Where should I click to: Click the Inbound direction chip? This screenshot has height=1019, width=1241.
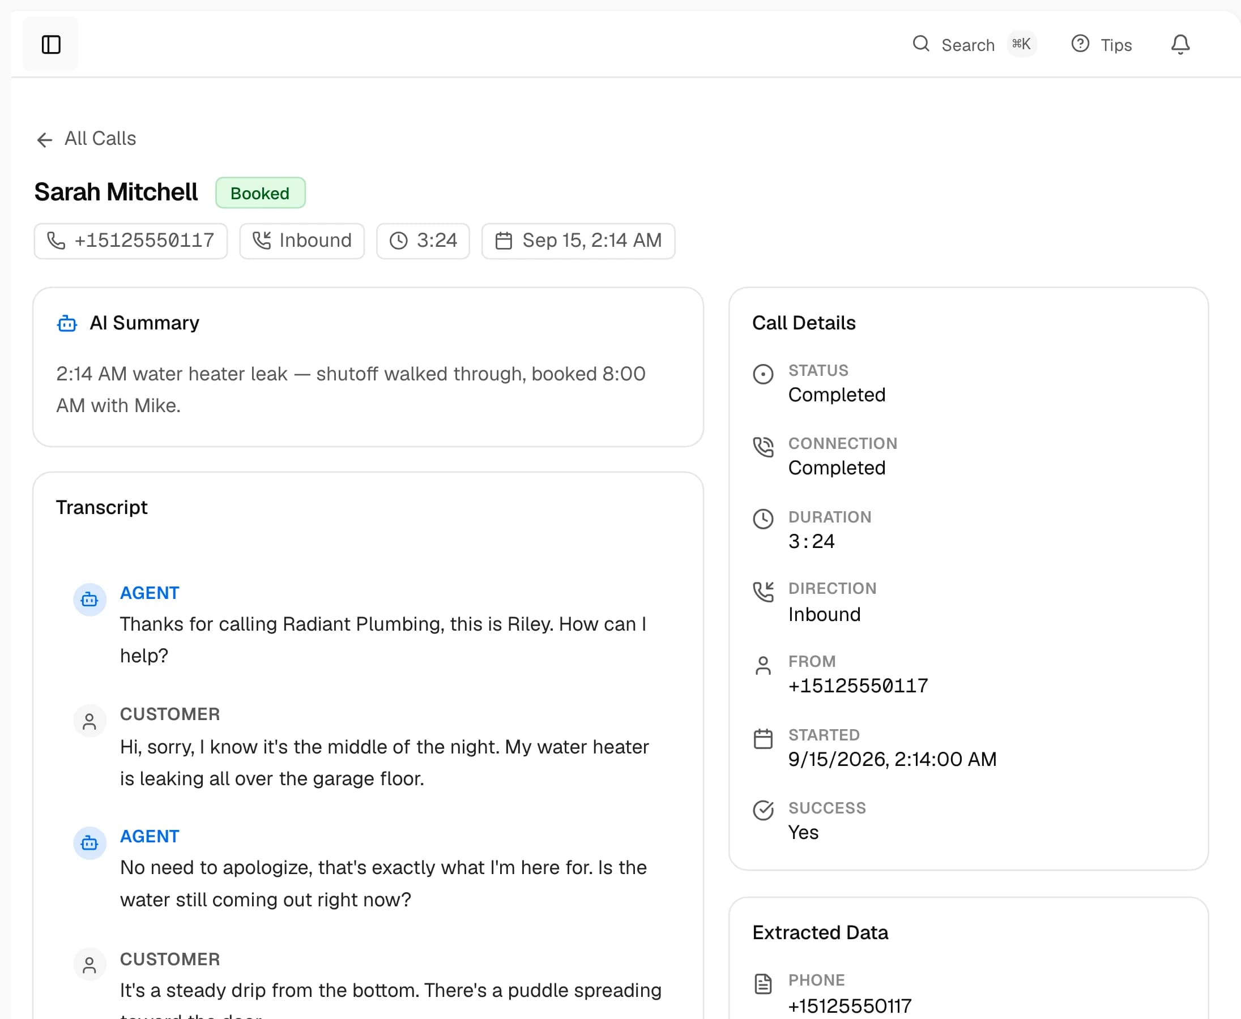(x=302, y=241)
